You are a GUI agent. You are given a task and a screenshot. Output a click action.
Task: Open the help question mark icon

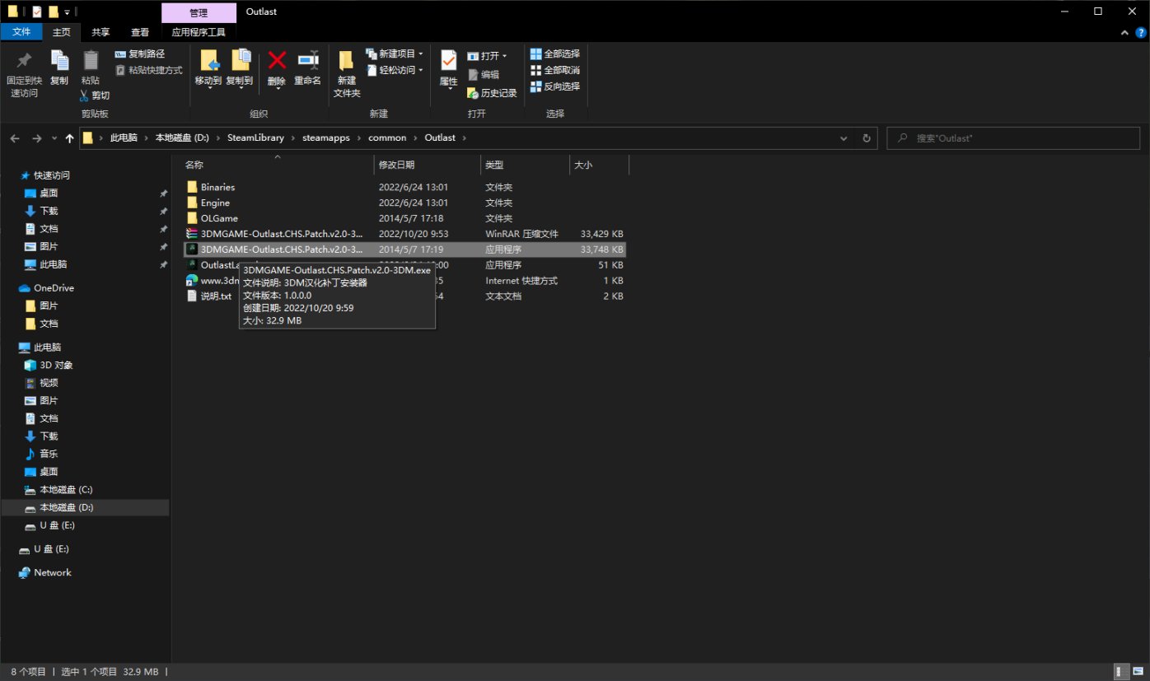click(x=1139, y=32)
